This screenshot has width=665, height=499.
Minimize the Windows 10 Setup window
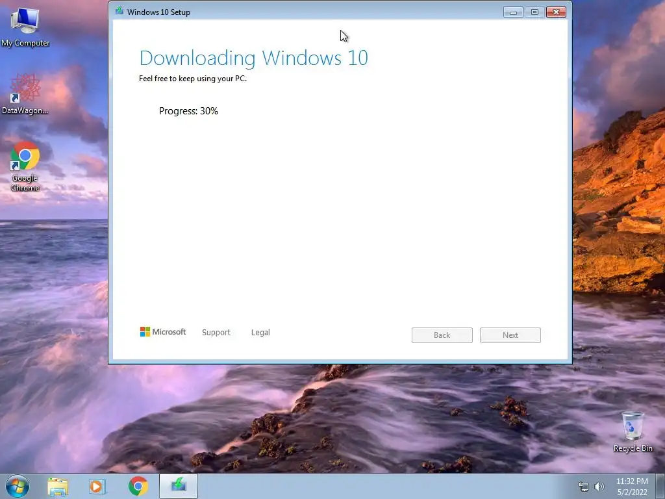513,12
